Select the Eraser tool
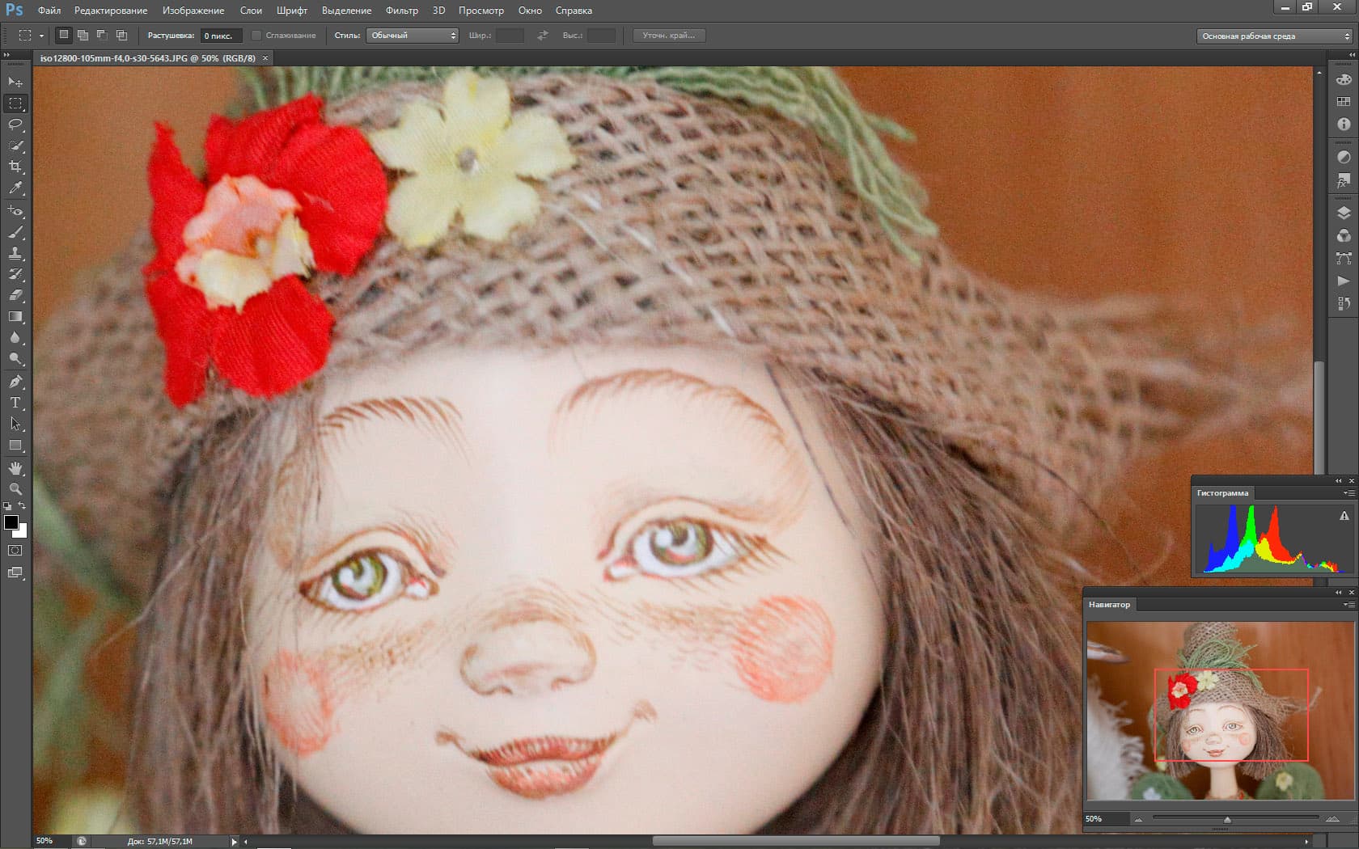This screenshot has width=1359, height=849. pyautogui.click(x=15, y=295)
